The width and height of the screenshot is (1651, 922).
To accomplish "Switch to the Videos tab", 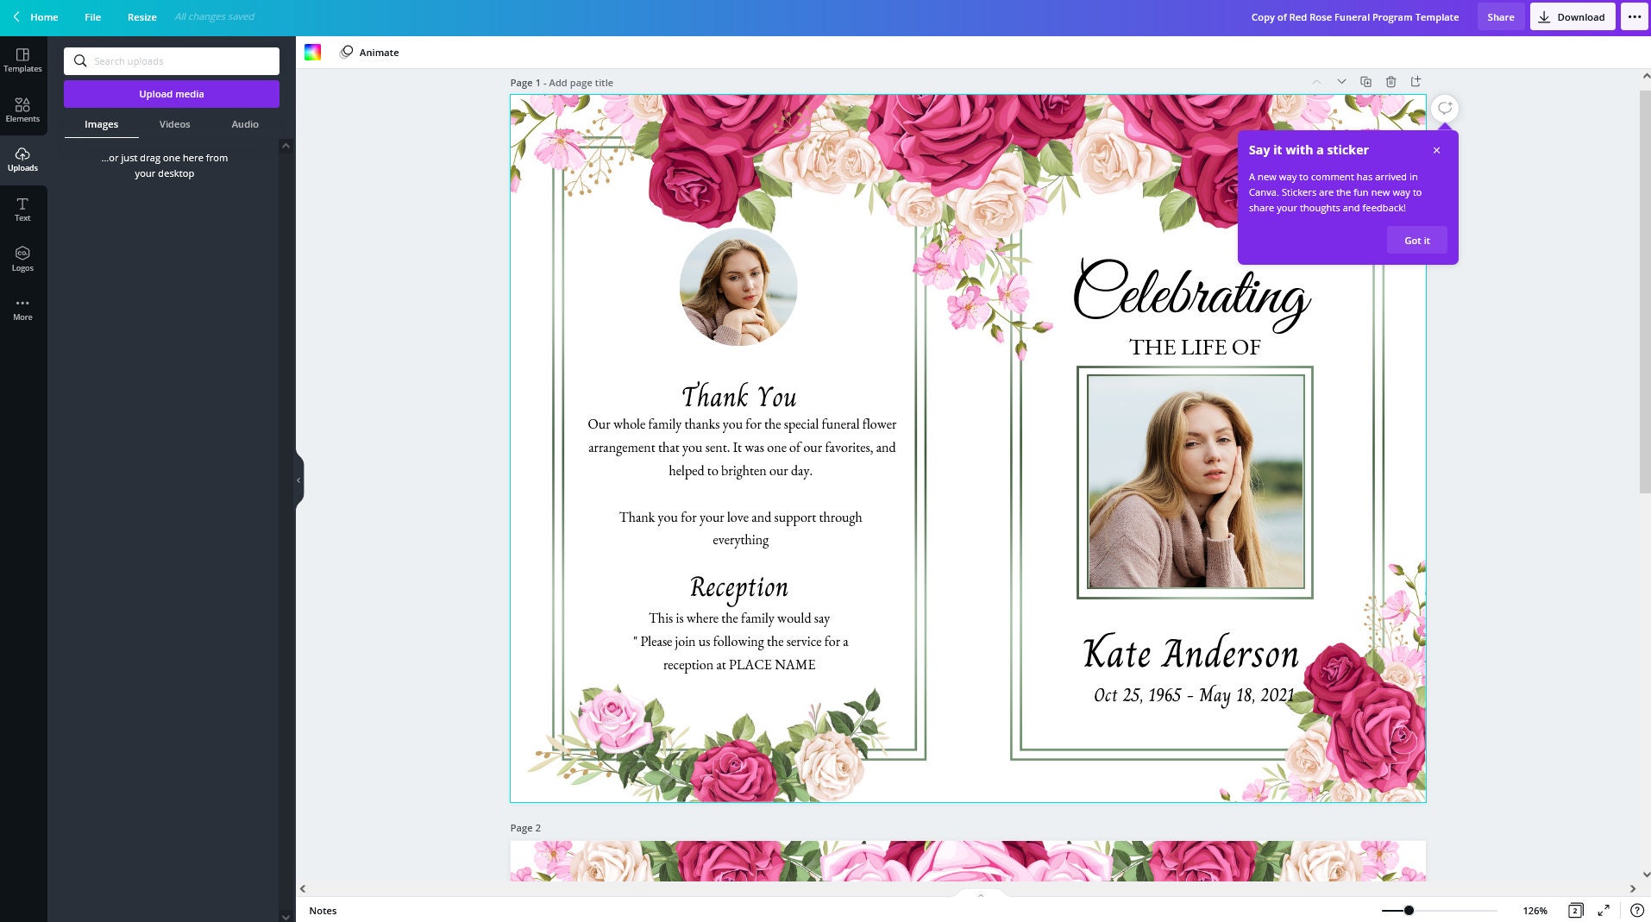I will (174, 124).
